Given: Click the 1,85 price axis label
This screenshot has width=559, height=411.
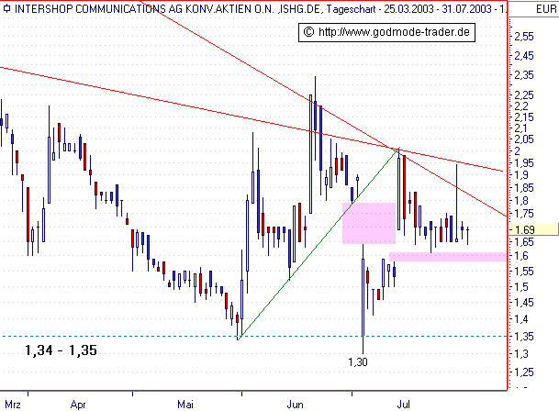Looking at the screenshot, I should point(524,187).
